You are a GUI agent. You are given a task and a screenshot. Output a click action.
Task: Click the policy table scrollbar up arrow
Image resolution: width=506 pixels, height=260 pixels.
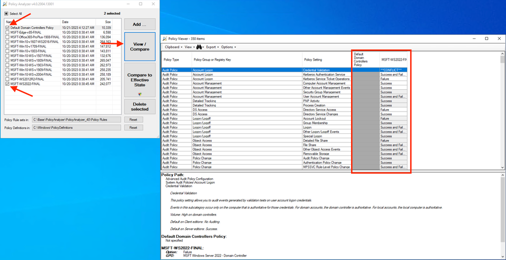[x=502, y=54]
